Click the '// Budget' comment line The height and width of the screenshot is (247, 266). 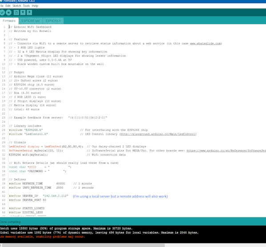pos(16,73)
